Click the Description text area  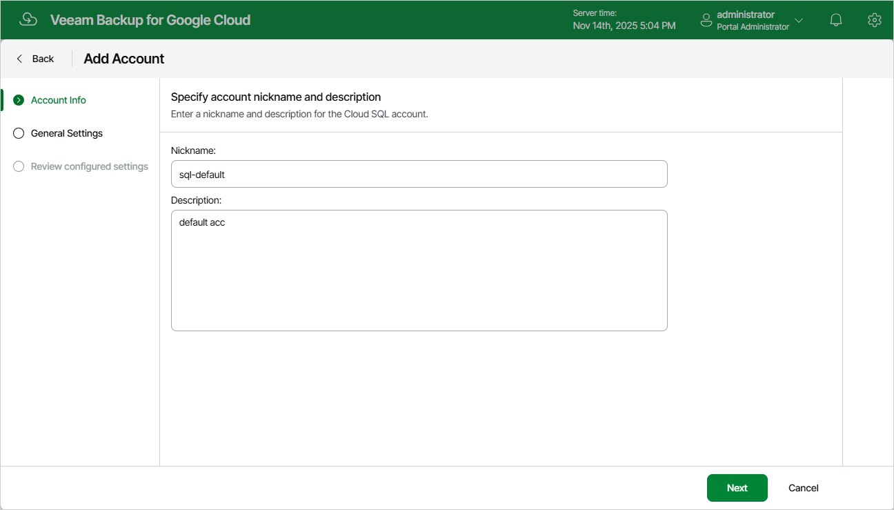pos(419,271)
